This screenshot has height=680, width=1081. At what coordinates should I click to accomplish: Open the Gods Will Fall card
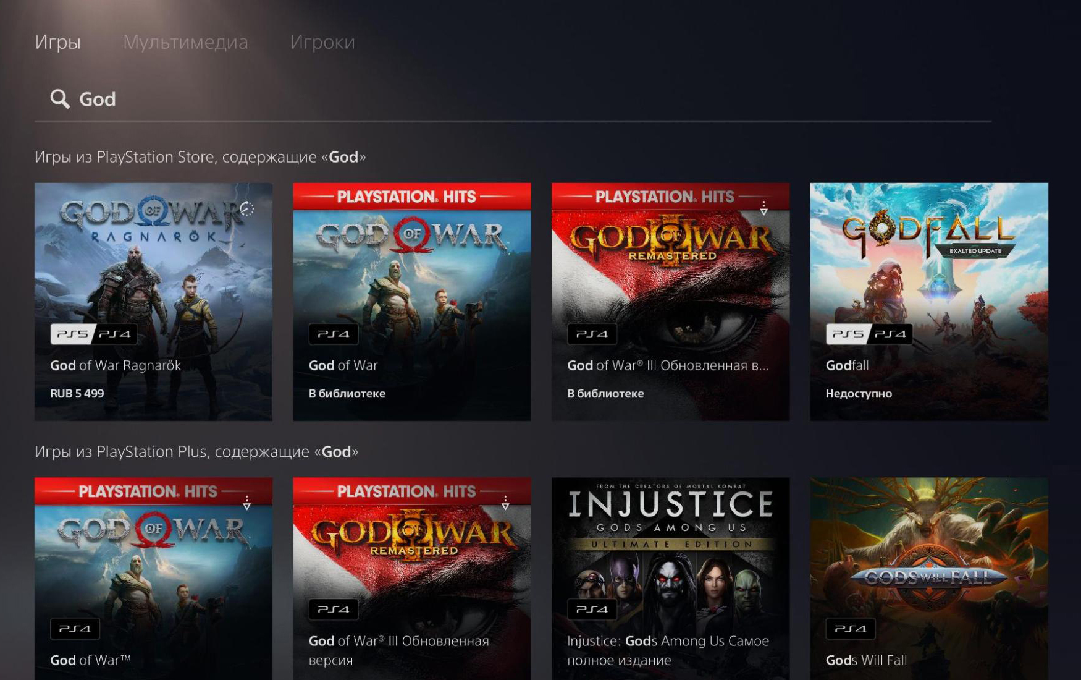pos(929,579)
